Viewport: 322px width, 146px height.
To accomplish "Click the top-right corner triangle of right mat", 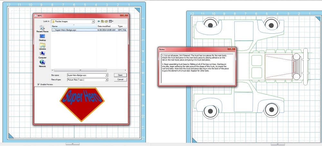I will 318,19.
